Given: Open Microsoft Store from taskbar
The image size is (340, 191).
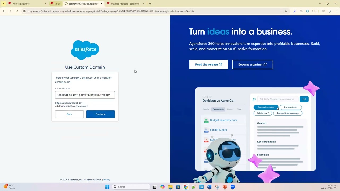Looking at the screenshot, I should click(x=178, y=187).
